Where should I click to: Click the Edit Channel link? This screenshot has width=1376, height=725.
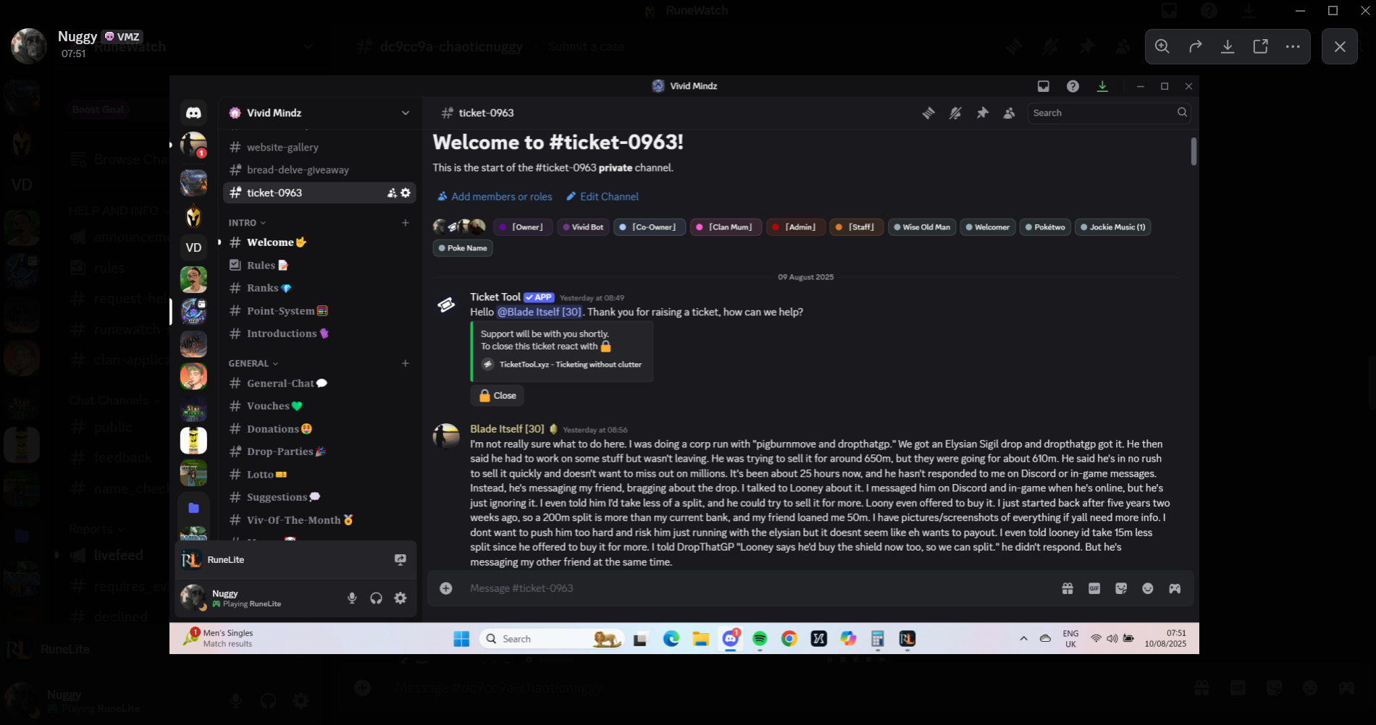pyautogui.click(x=602, y=197)
